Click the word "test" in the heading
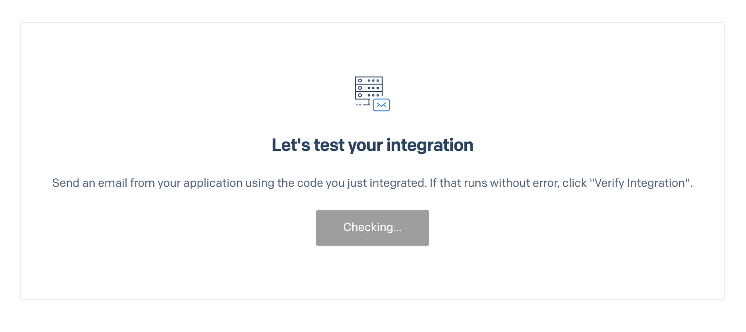This screenshot has width=746, height=332. pyautogui.click(x=329, y=145)
